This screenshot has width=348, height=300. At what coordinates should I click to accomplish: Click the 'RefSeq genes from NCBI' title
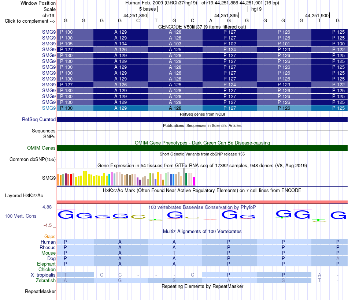[x=202, y=114]
